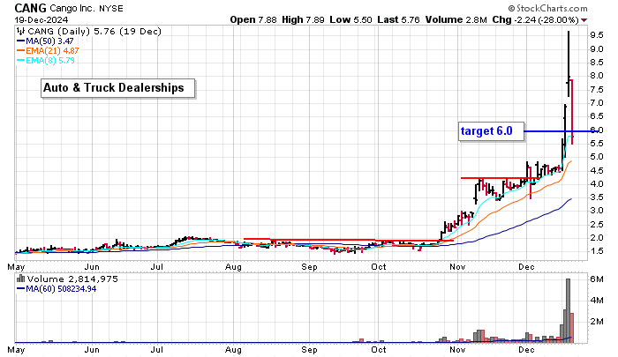This screenshot has width=618, height=357.
Task: Click the 9.0 price axis label
Action: [597, 49]
